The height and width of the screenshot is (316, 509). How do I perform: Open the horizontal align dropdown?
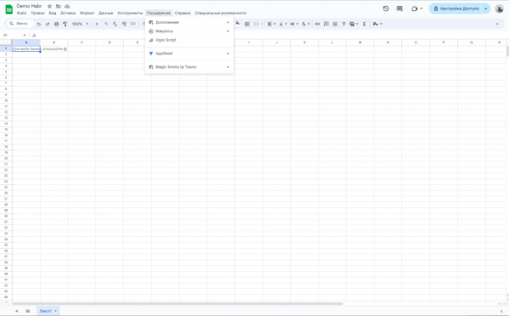point(271,24)
